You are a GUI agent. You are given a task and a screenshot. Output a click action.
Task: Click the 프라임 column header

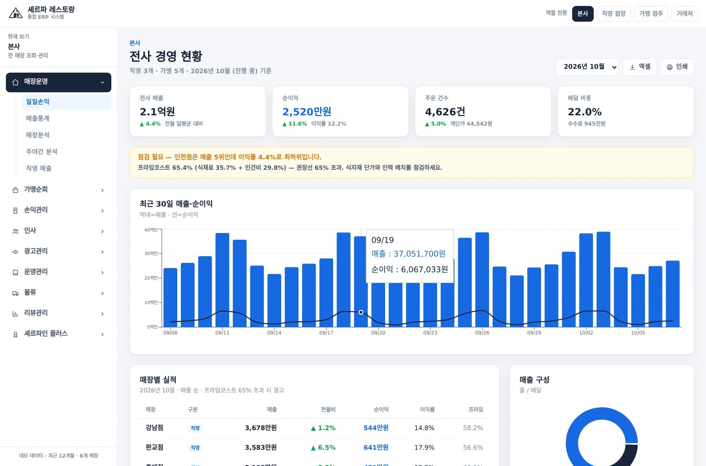(475, 410)
